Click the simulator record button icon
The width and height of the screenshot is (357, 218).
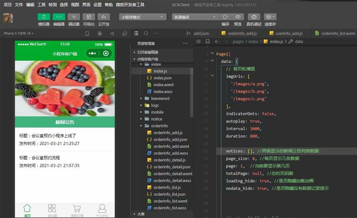[100, 33]
